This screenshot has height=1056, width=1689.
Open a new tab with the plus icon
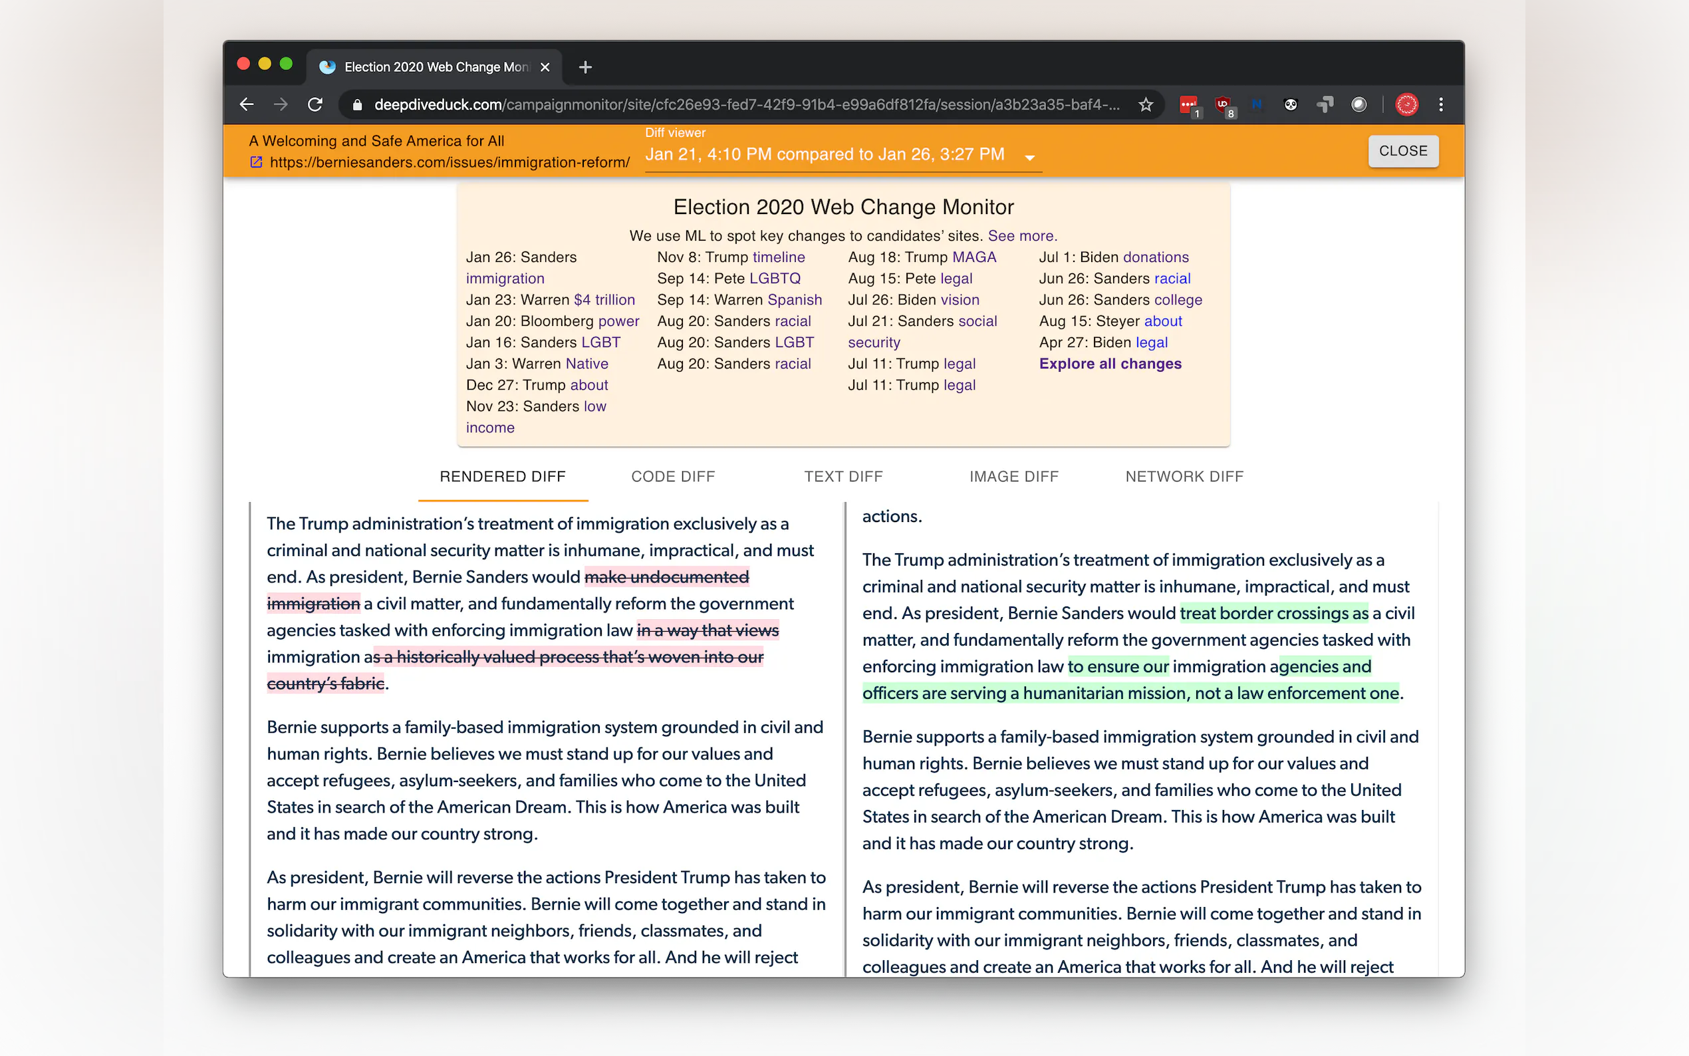(585, 67)
